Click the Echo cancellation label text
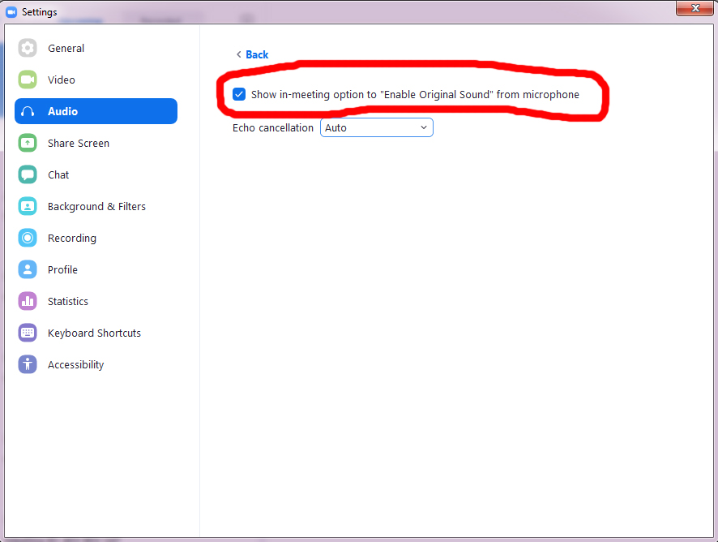 (x=273, y=127)
